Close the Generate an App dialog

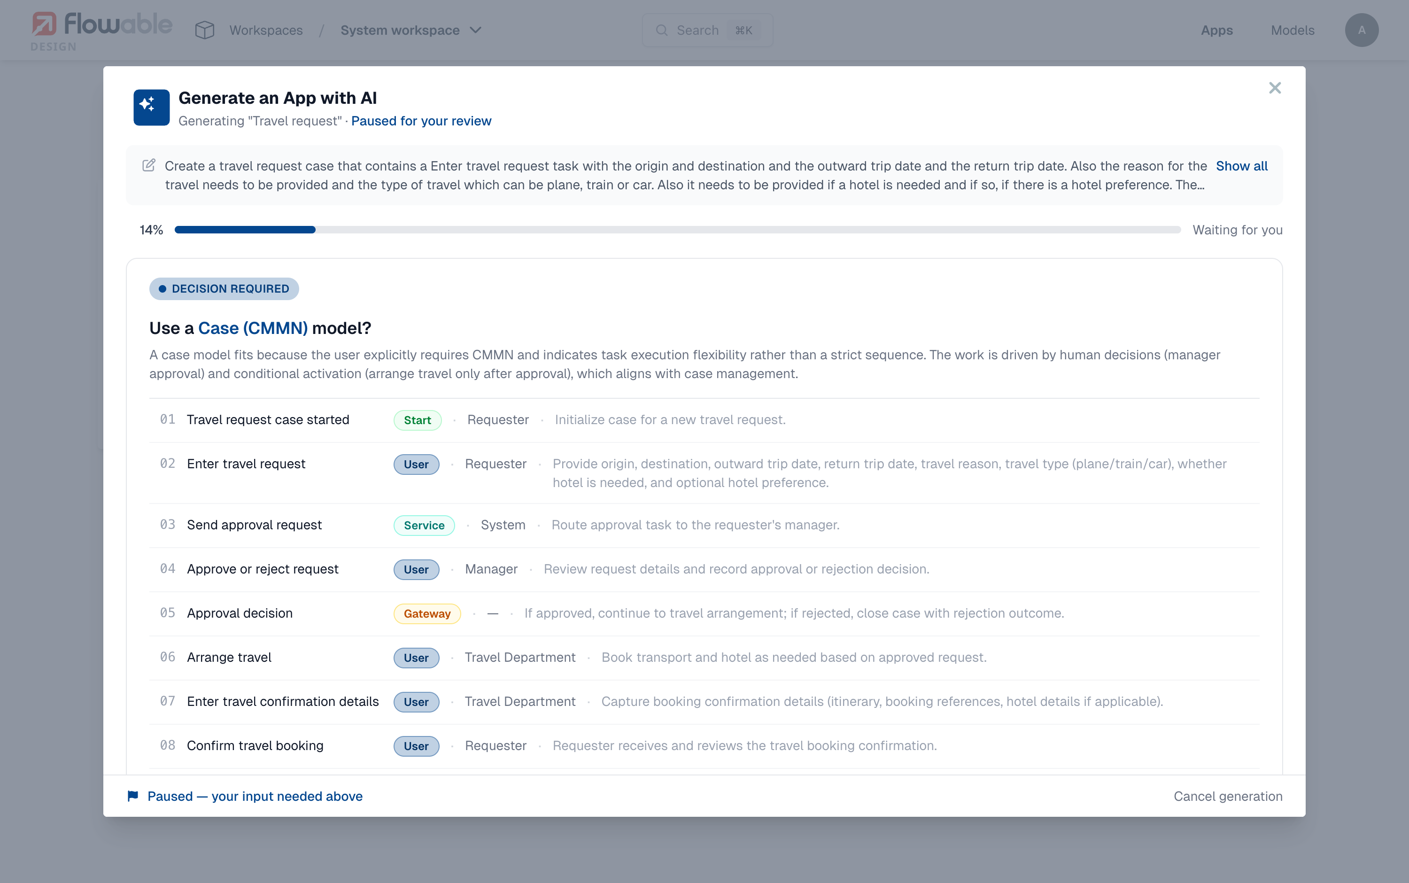pyautogui.click(x=1275, y=88)
